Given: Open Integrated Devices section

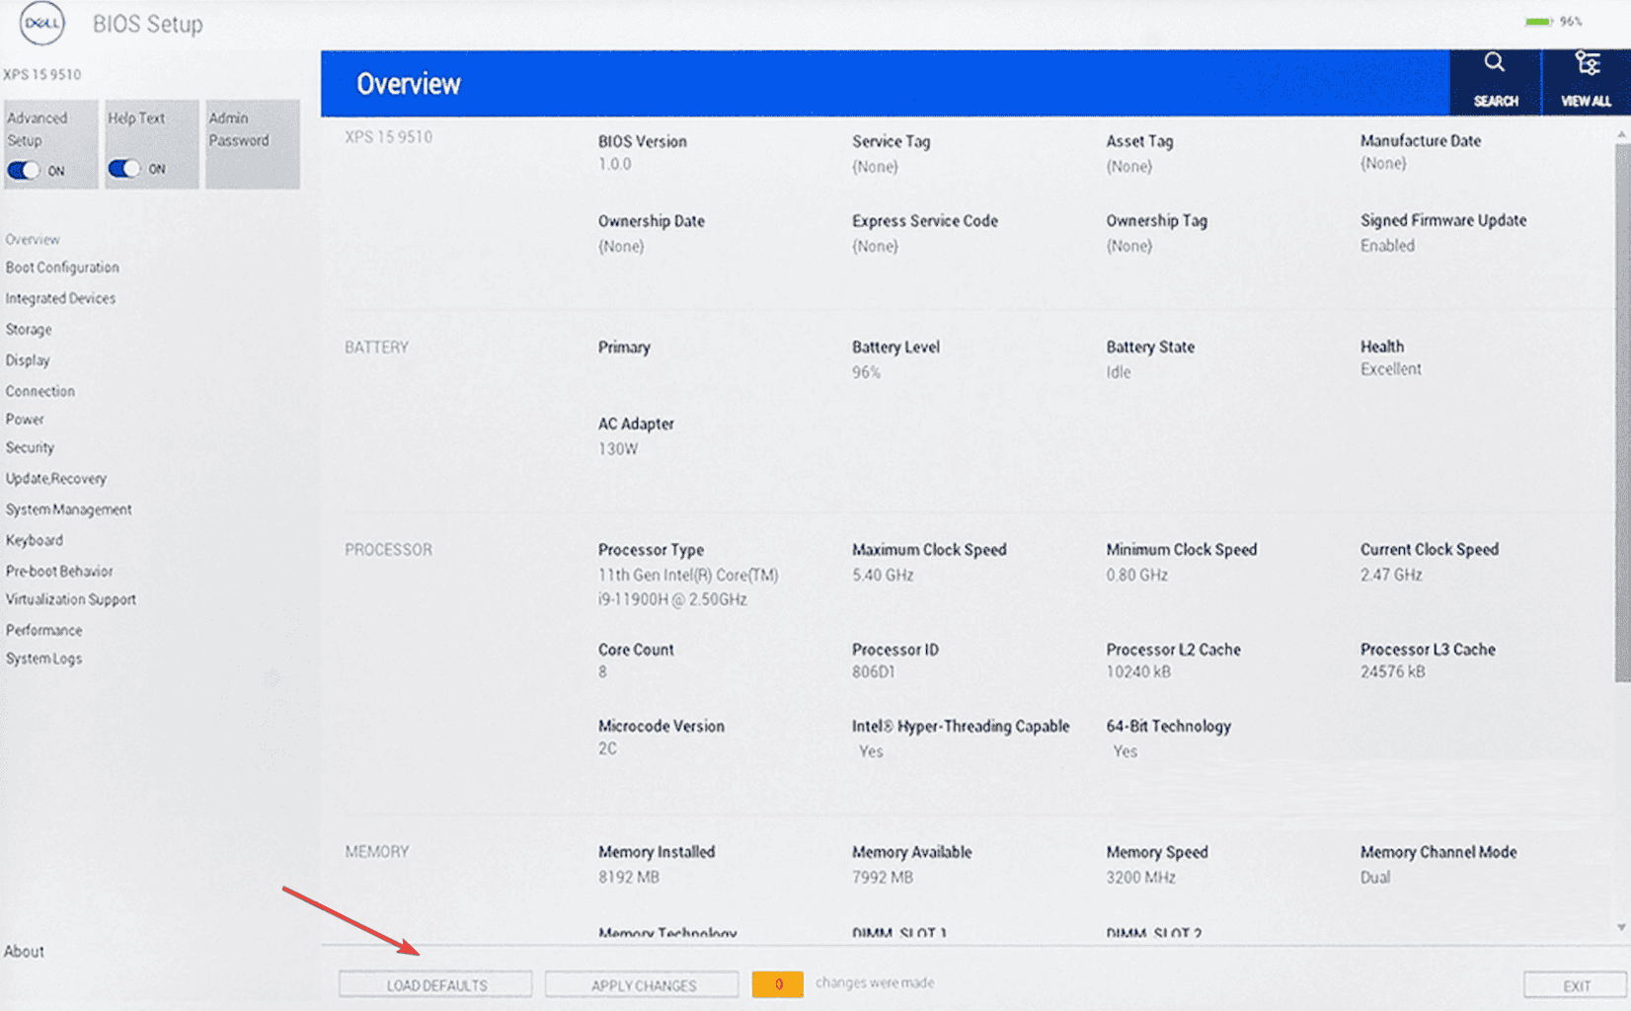Looking at the screenshot, I should [60, 298].
